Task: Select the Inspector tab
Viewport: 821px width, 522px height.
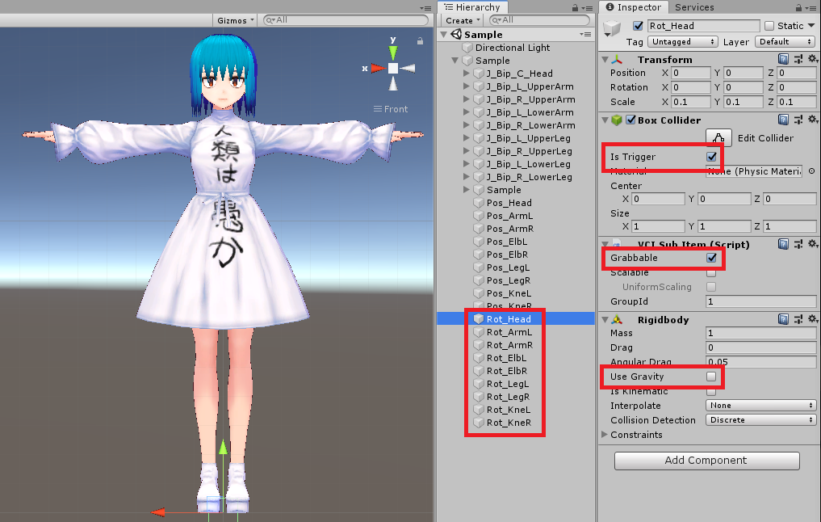Action: click(x=634, y=7)
